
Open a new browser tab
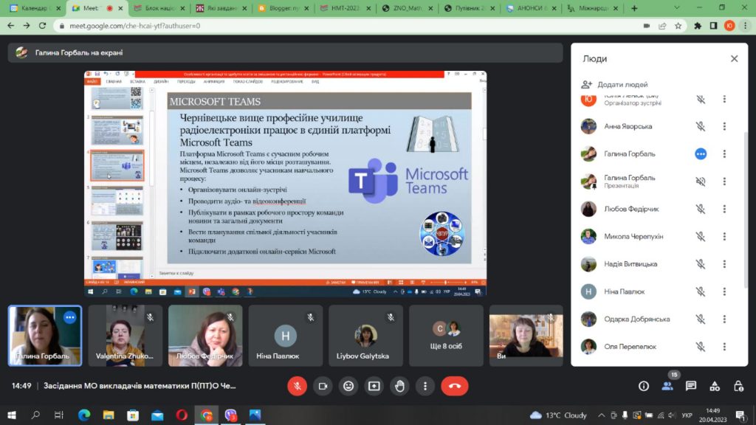(634, 8)
